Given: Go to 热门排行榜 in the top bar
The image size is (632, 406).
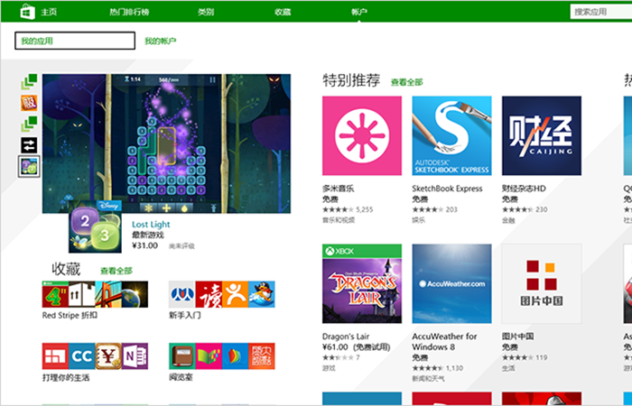Looking at the screenshot, I should (129, 12).
